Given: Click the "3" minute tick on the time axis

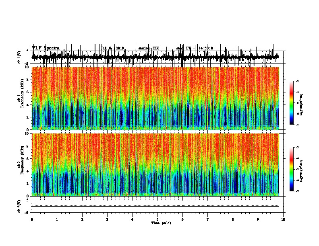Looking at the screenshot, I should pos(107,219).
